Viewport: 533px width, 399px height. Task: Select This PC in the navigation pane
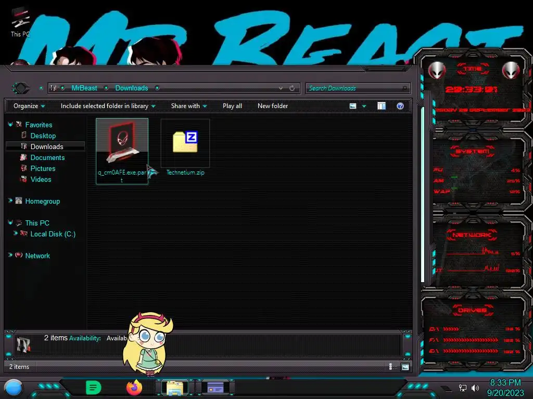tap(37, 223)
